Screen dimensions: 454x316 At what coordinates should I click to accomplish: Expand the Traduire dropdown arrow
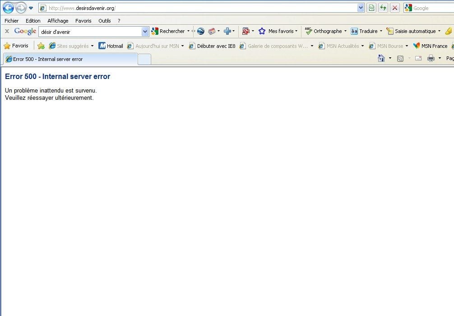coord(381,31)
